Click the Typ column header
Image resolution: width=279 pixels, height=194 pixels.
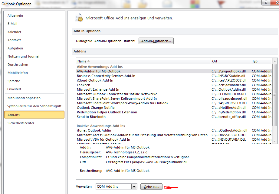(261, 61)
